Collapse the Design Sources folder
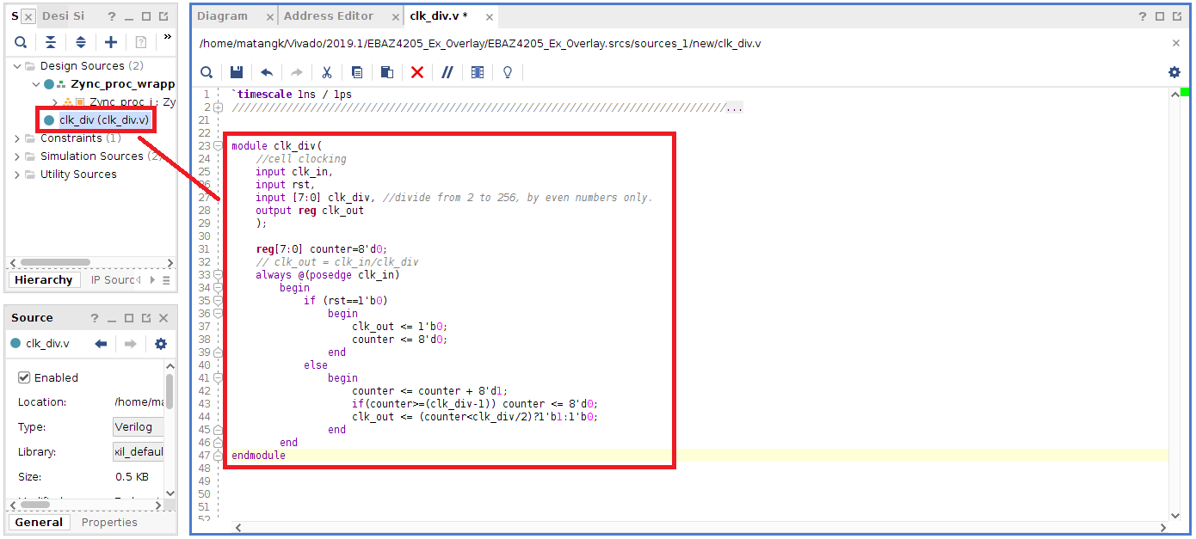Image resolution: width=1196 pixels, height=539 pixels. [x=16, y=65]
